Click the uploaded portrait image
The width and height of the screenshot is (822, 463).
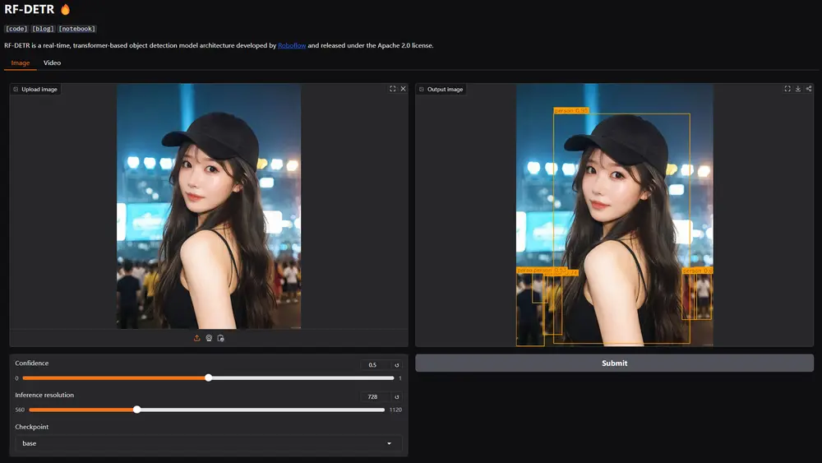[x=209, y=206]
